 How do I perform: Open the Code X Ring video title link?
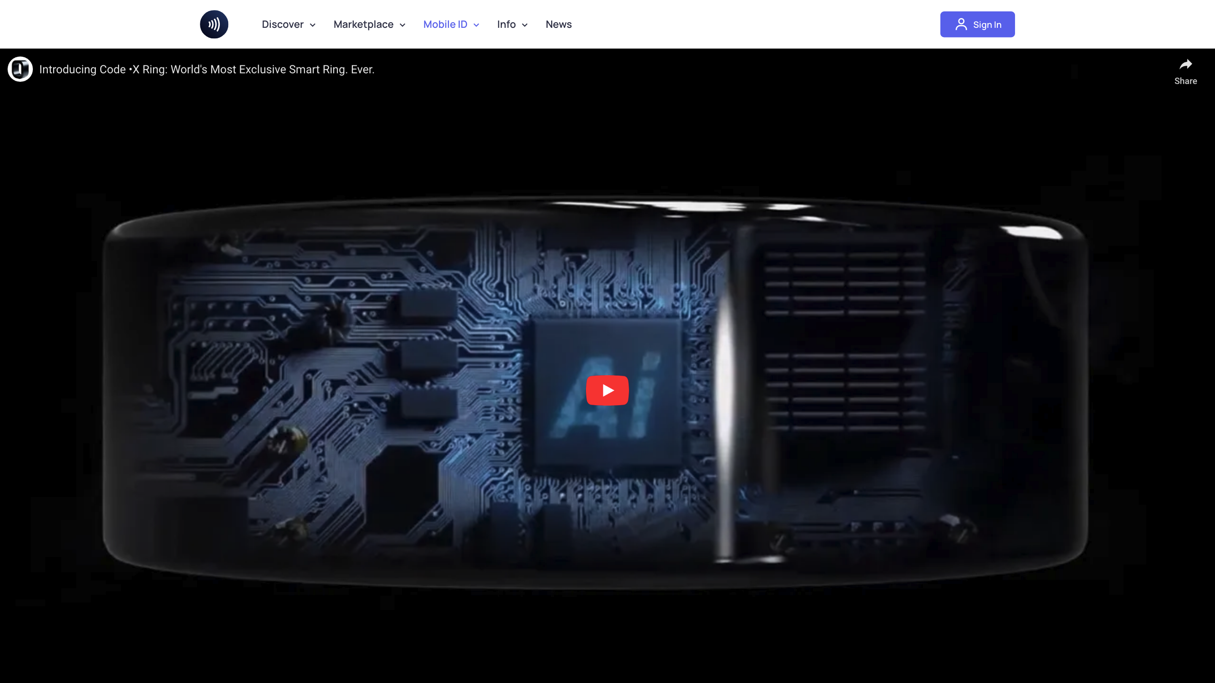pyautogui.click(x=207, y=70)
